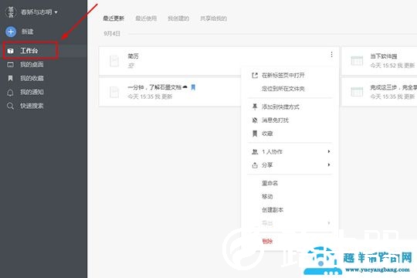Image resolution: width=417 pixels, height=278 pixels.
Task: Click the open-in-new-tab icon in menu
Action: [255, 76]
